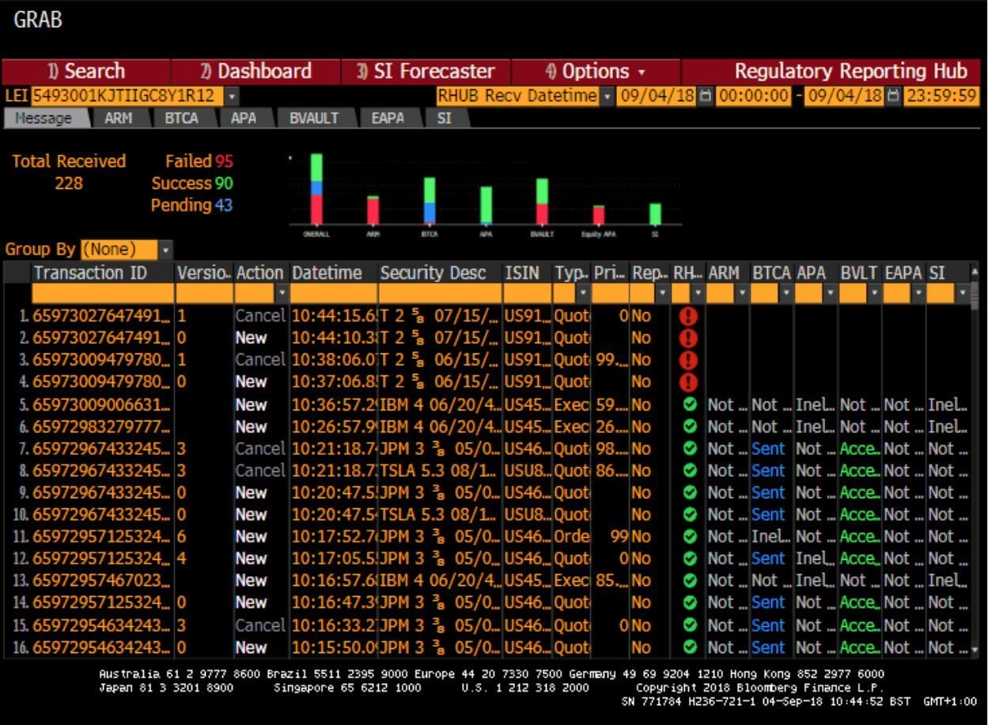Open the EAPA column filter dropdown
The height and width of the screenshot is (725, 988).
(918, 294)
